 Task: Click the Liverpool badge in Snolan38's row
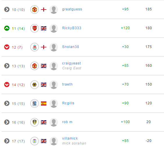click(35, 47)
